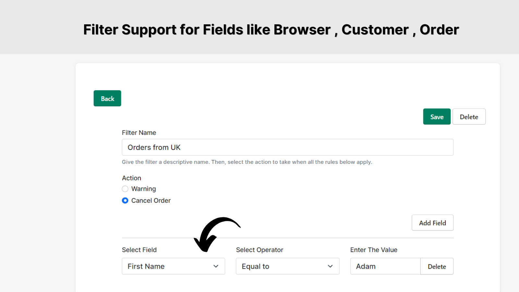Delete the Adam value rule row
The image size is (519, 292).
coord(437,266)
